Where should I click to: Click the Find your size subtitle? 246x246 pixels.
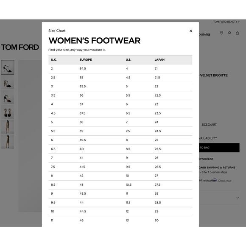[x=77, y=50]
